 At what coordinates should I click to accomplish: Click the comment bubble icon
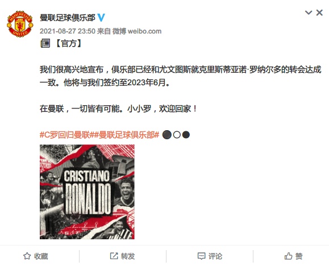pyautogui.click(x=201, y=256)
